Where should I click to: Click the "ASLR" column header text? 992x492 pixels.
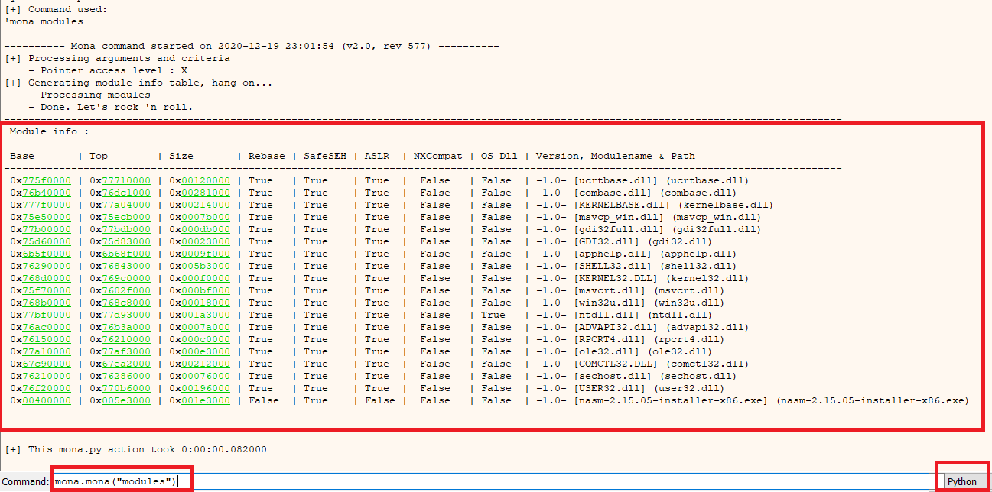[377, 156]
